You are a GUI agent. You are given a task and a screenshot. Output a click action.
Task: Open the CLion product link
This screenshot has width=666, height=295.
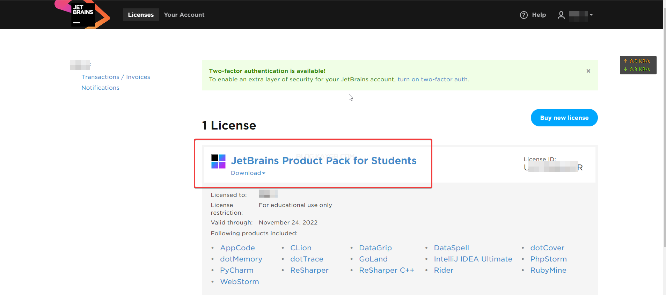(301, 248)
